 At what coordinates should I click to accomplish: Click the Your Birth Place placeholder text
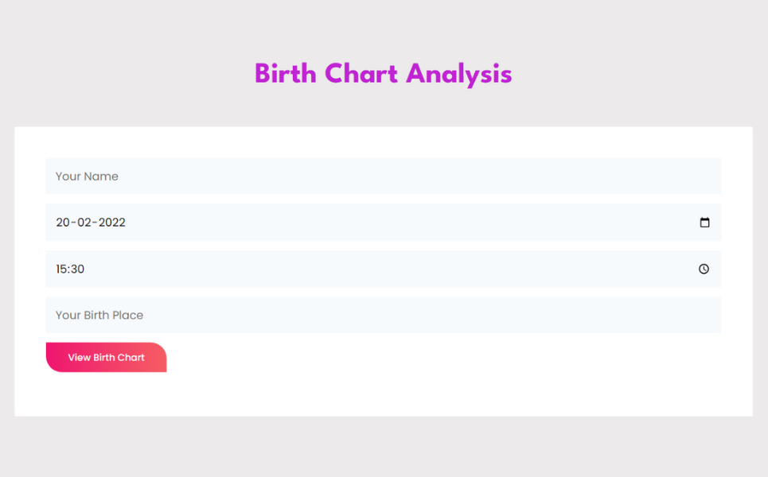(x=99, y=316)
